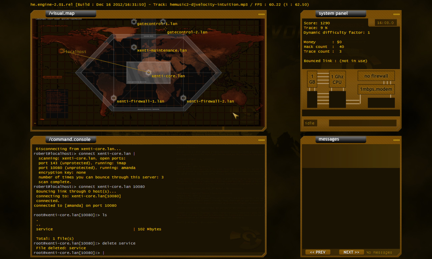Click the 1 GB memory module icon
This screenshot has height=259, width=432.
(x=312, y=79)
